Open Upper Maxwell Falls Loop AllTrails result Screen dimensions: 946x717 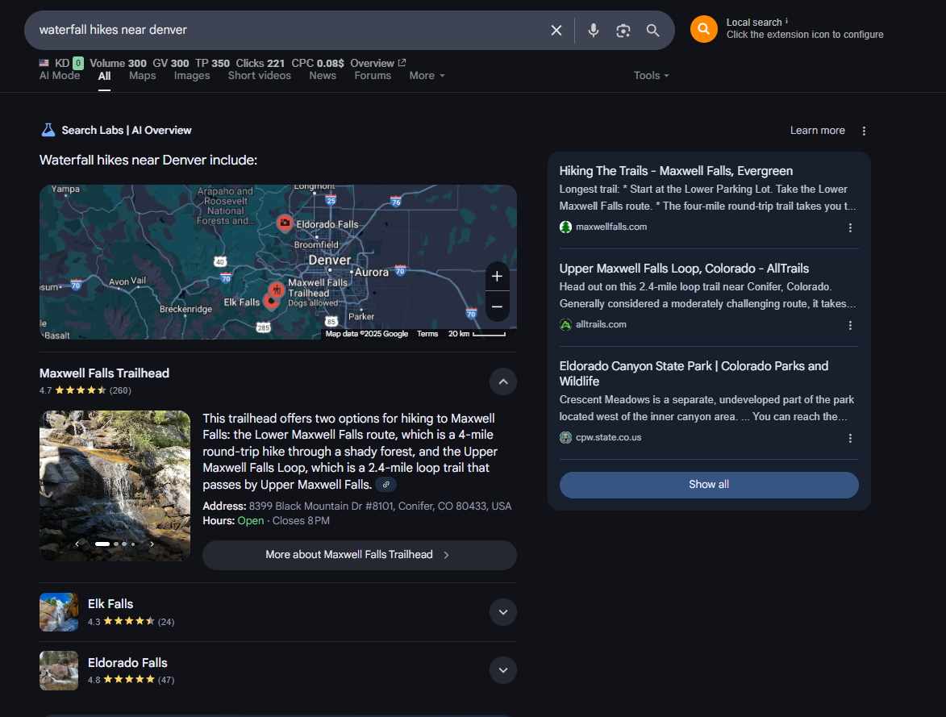(x=684, y=269)
